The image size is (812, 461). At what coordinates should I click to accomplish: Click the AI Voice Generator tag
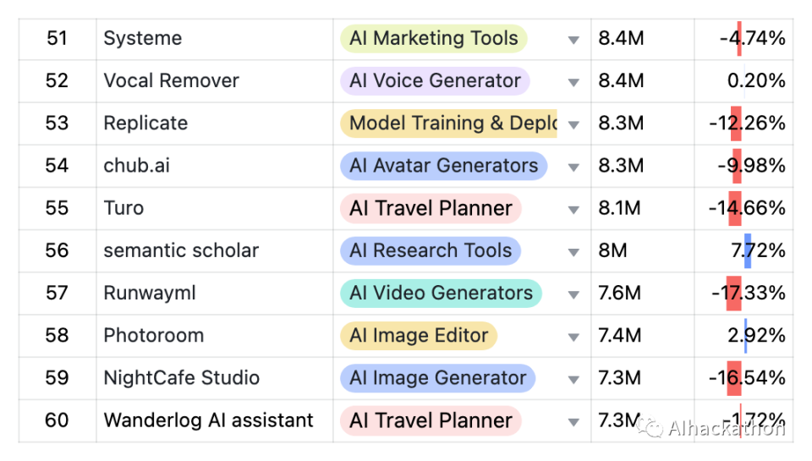click(435, 80)
